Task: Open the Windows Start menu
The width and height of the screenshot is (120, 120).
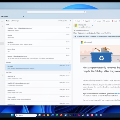Action: pyautogui.click(x=12, y=115)
